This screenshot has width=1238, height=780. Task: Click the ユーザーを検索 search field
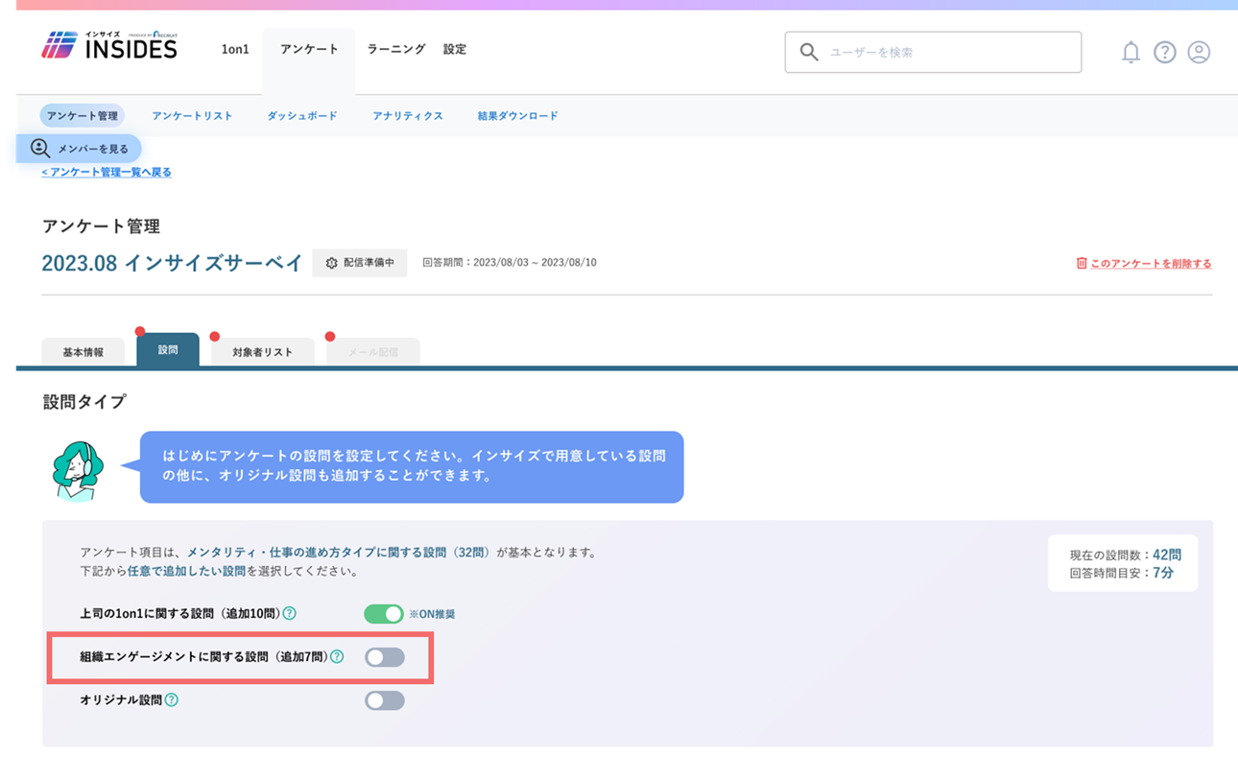tap(933, 53)
